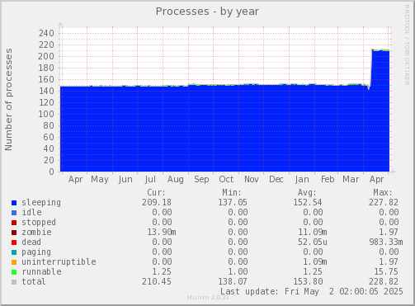The width and height of the screenshot is (415, 306).
Task: Click runnable maximum value 15.75
Action: (386, 271)
